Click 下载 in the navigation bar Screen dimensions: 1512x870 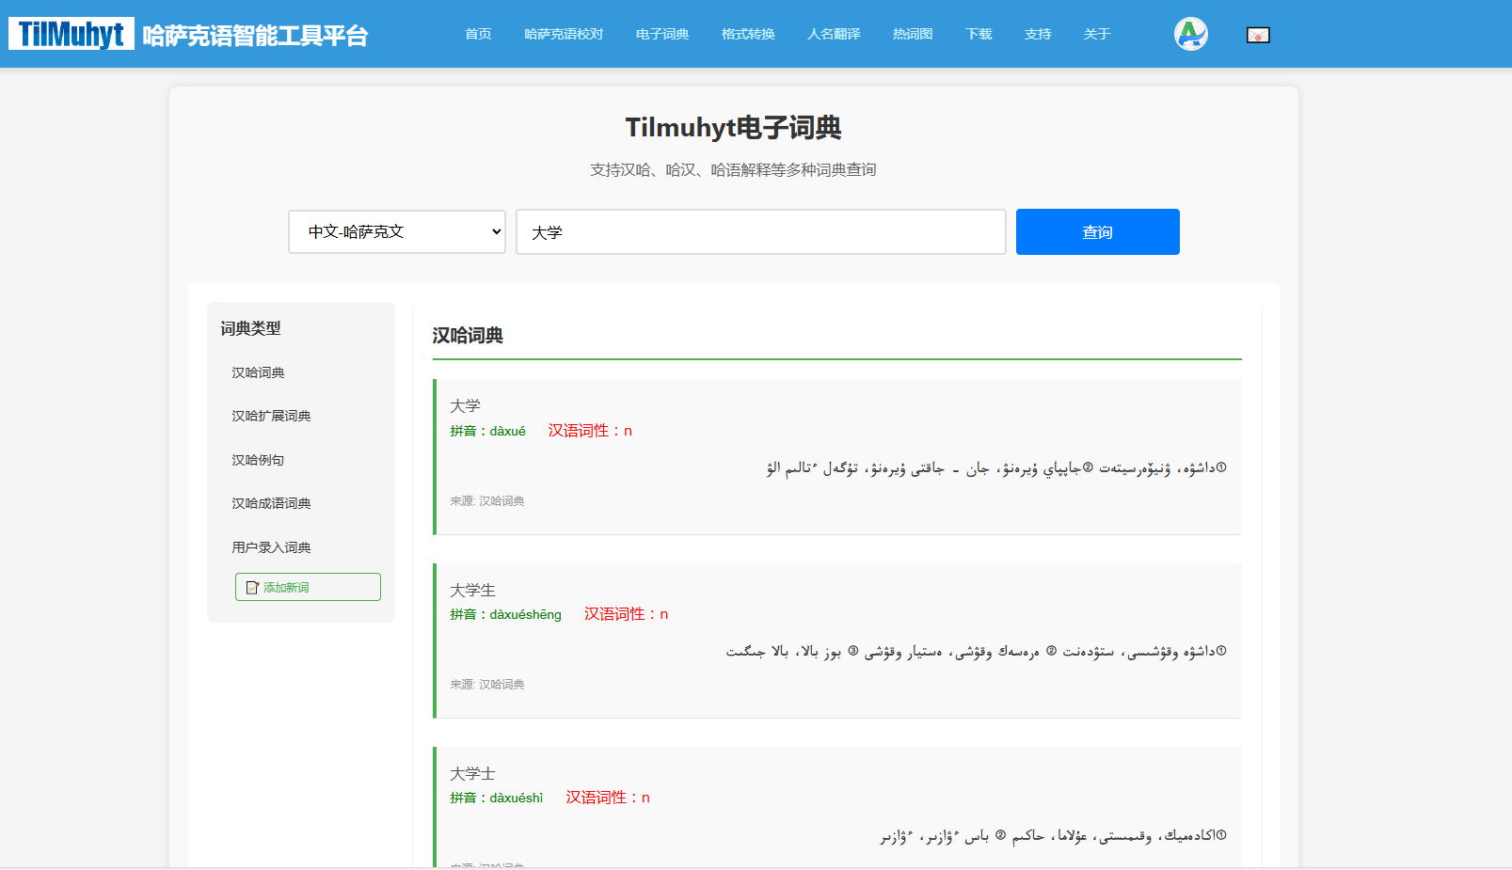coord(978,34)
